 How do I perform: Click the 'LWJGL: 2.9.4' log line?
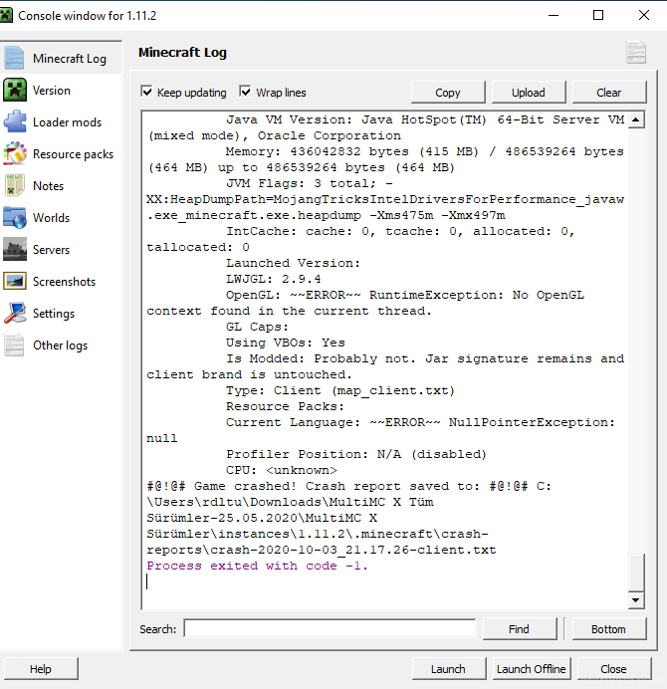tap(274, 279)
